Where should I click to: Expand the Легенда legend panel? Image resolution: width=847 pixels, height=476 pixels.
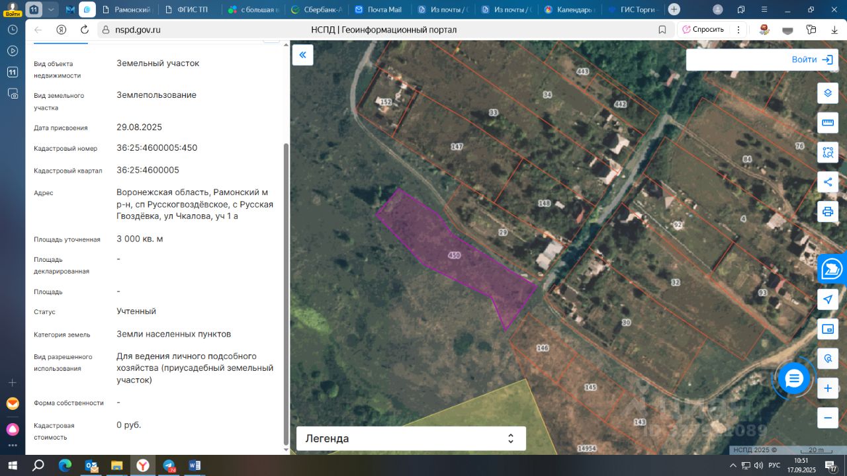click(411, 438)
